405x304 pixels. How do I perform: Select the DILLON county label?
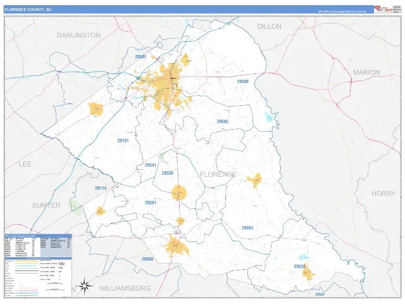click(x=270, y=27)
